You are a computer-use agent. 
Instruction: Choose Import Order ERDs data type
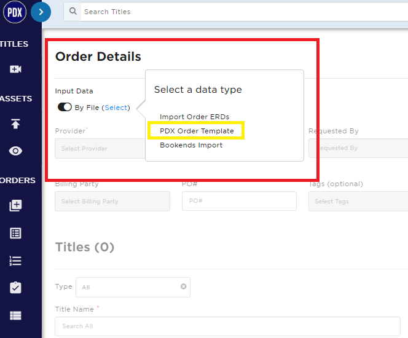pos(194,117)
